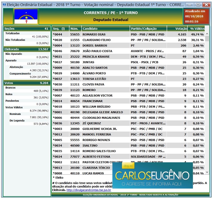Click Votos Válidos 8.374 (90,98%) value
The width and height of the screenshot is (212, 199).
pos(39,110)
